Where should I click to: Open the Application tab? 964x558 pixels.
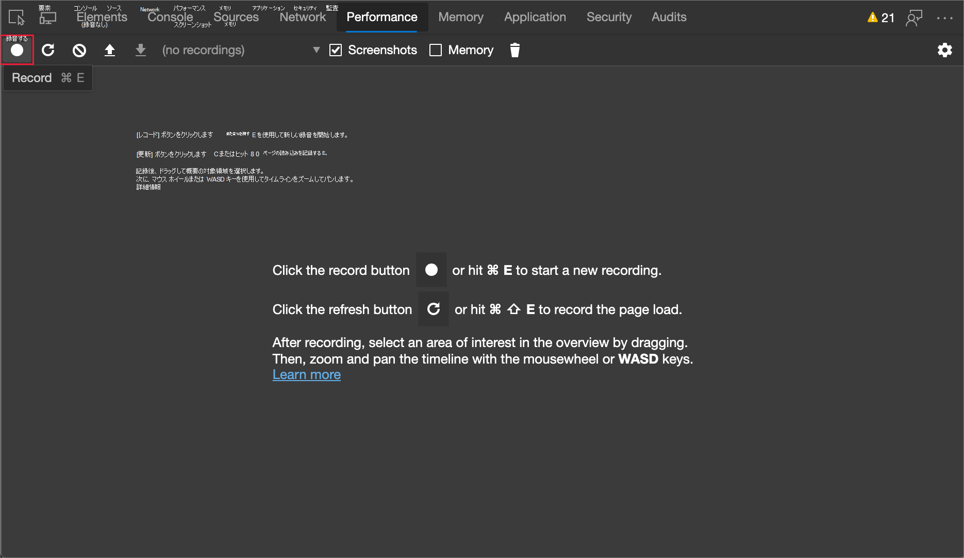point(535,17)
